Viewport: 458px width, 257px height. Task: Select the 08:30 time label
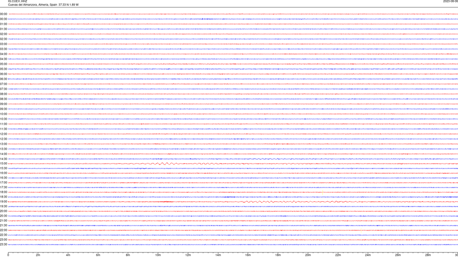[3, 99]
